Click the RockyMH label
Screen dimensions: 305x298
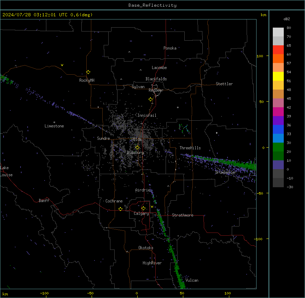point(87,80)
